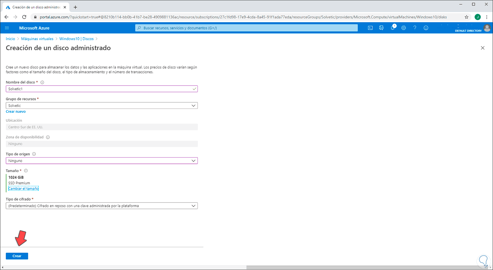Open Azure portal settings gear
The width and height of the screenshot is (493, 270).
point(404,28)
